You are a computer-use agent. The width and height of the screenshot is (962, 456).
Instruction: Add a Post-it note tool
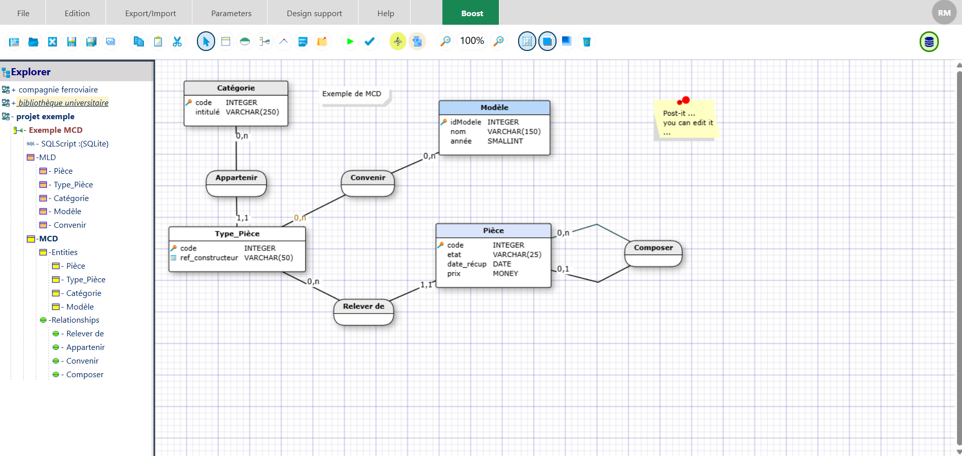point(322,41)
